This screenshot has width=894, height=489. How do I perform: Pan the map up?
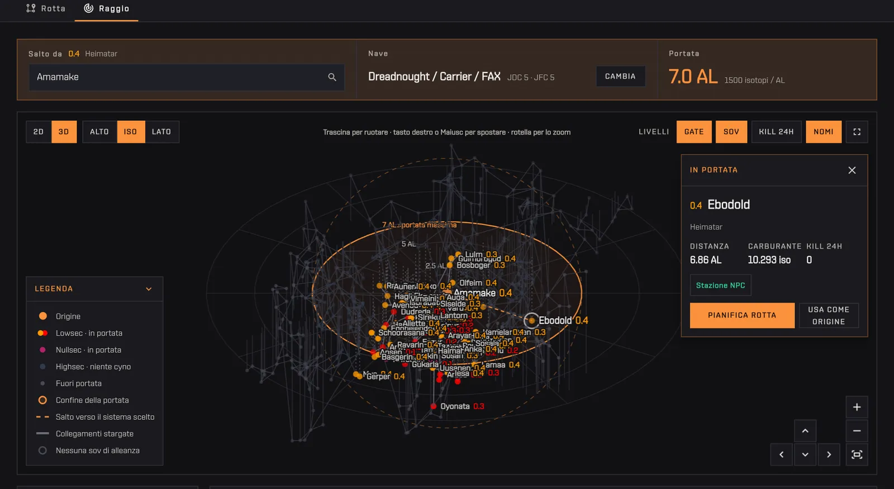(x=805, y=431)
